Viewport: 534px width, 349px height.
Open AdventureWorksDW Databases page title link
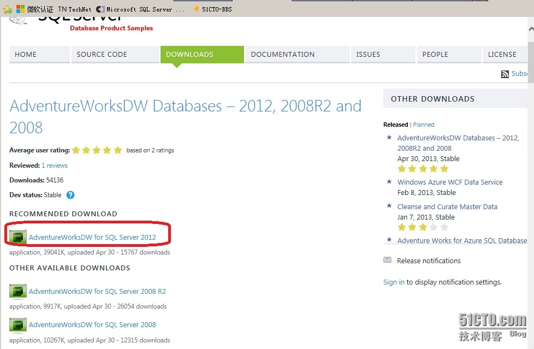click(x=185, y=116)
